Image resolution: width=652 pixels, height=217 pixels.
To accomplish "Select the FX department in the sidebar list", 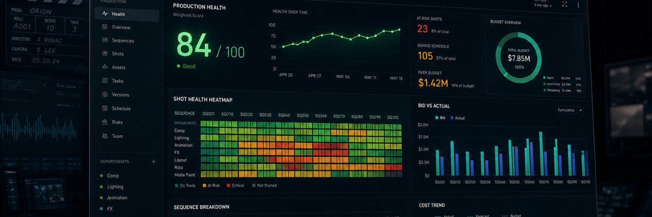I will click(x=110, y=208).
